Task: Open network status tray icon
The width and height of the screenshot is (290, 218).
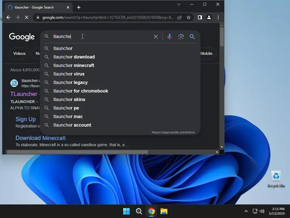Action: click(x=255, y=211)
